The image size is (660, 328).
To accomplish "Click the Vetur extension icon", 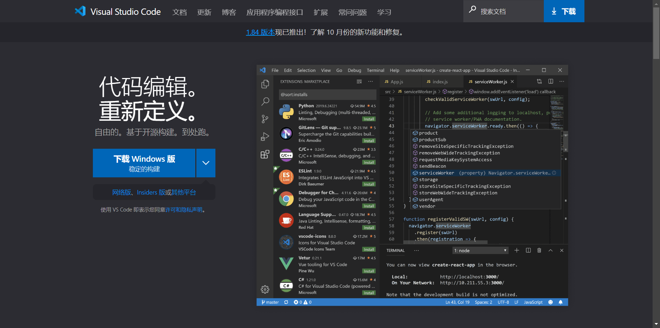I will [x=286, y=264].
